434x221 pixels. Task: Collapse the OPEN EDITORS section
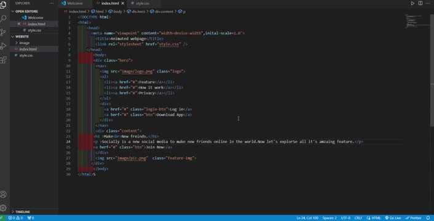[x=26, y=11]
